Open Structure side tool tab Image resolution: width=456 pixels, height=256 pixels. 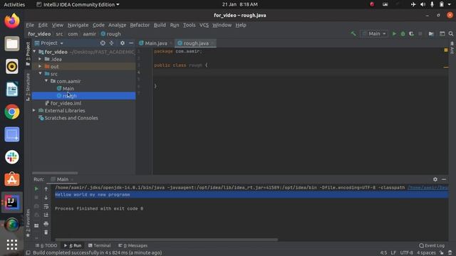(28, 87)
